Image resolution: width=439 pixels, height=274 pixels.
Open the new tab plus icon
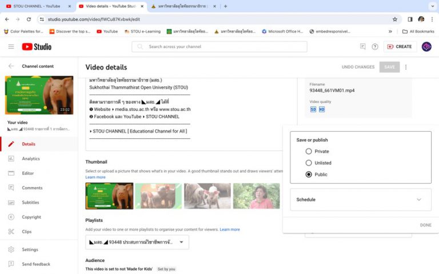pos(225,6)
